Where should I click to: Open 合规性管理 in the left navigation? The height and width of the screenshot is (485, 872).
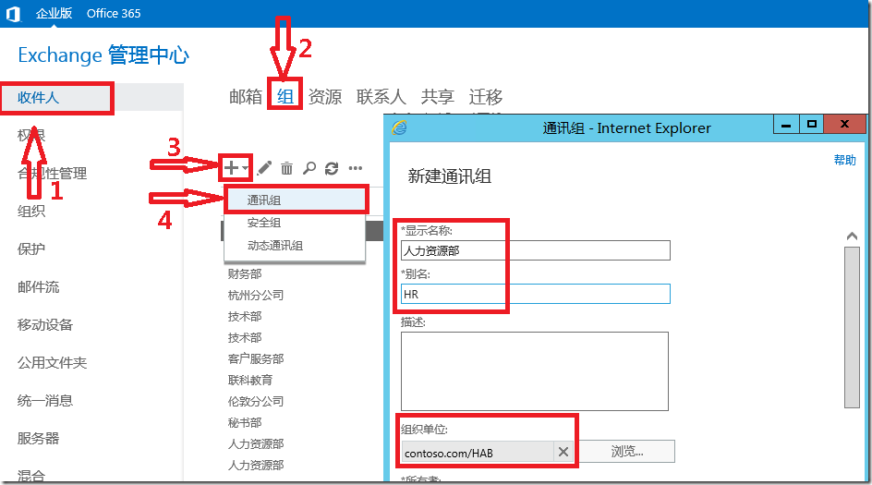(x=53, y=174)
